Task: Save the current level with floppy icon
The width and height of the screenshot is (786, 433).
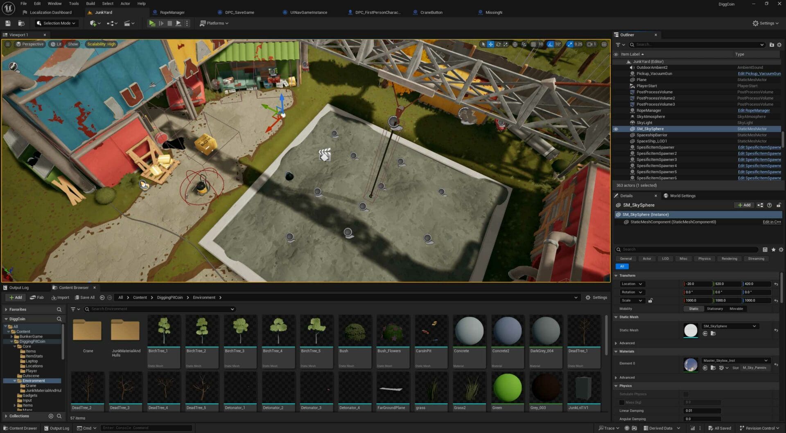Action: (8, 23)
